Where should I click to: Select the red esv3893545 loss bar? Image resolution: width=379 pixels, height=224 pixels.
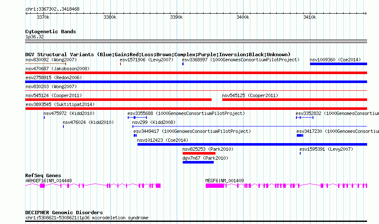click(196, 109)
